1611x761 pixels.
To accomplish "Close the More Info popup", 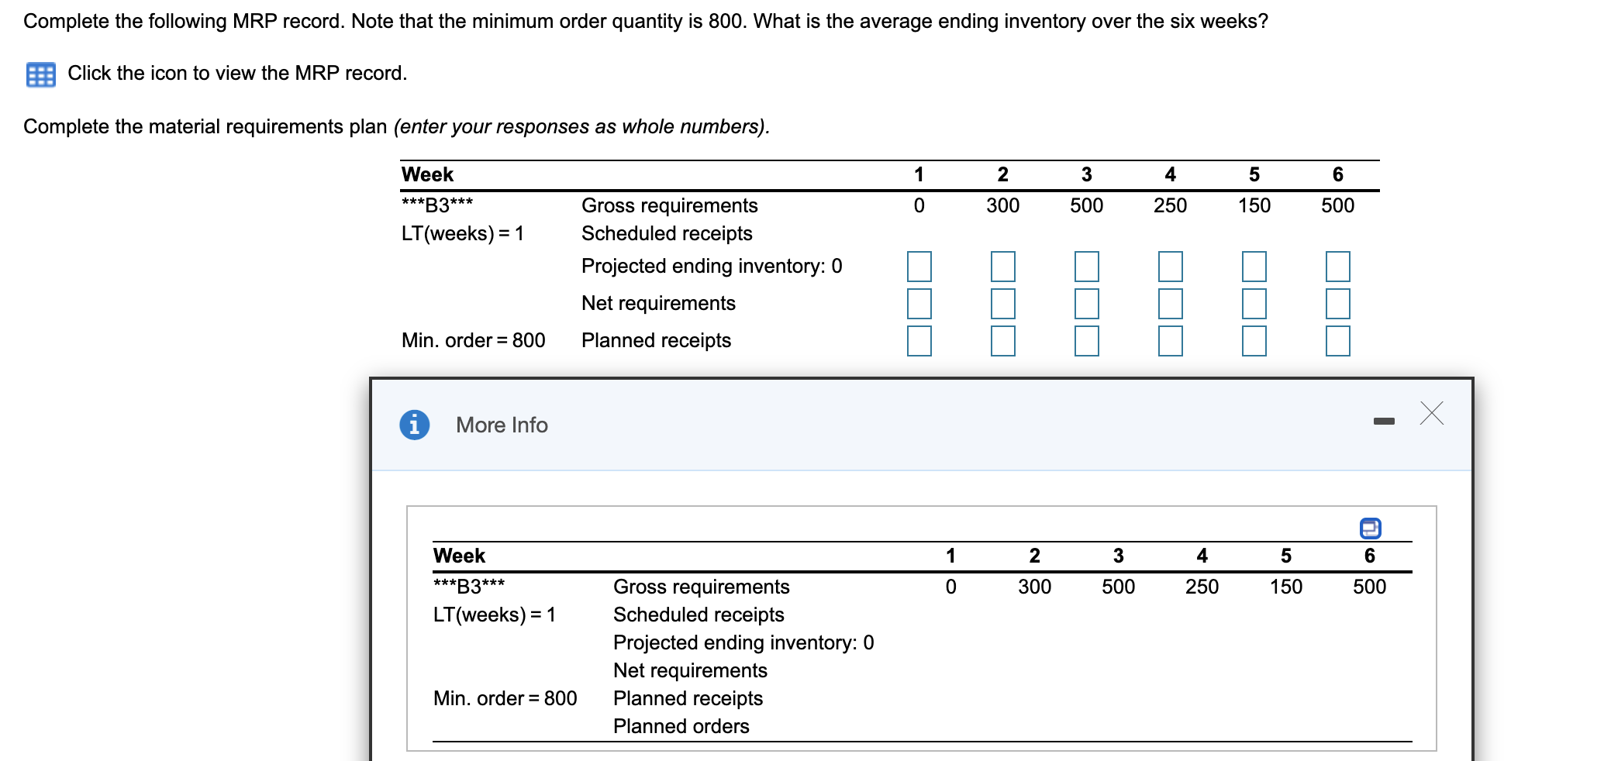I will (x=1431, y=414).
